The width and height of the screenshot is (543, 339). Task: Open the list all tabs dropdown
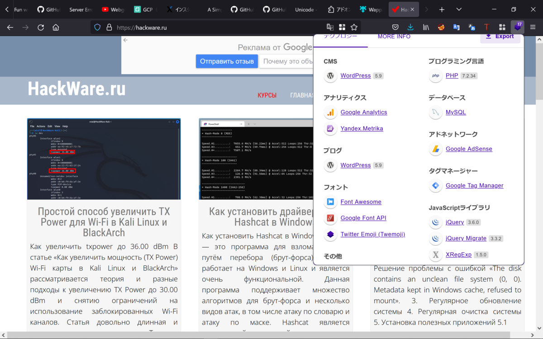[x=459, y=9]
